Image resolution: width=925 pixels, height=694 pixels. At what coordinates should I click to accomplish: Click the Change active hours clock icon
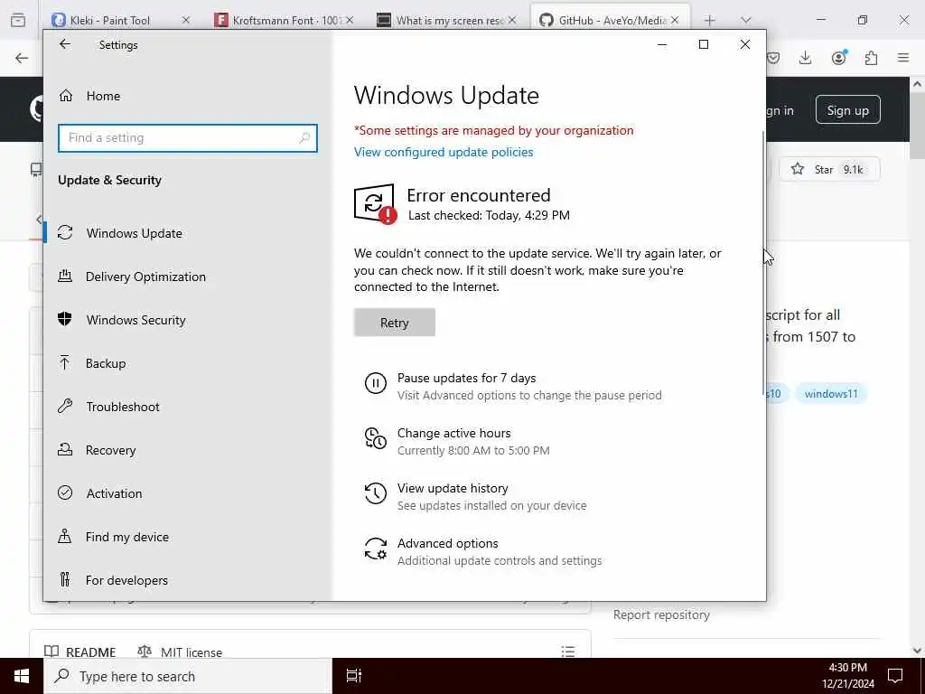click(375, 438)
